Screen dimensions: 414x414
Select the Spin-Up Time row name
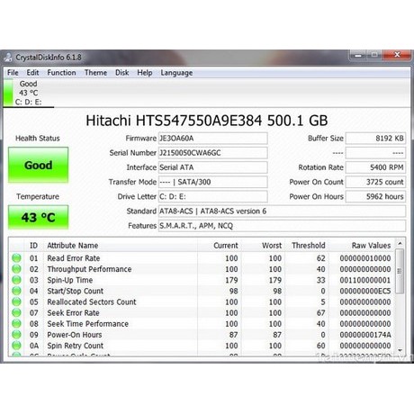pyautogui.click(x=70, y=280)
